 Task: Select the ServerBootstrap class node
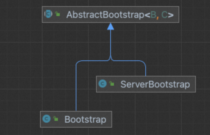(146, 84)
